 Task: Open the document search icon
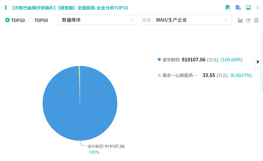[x=228, y=8]
